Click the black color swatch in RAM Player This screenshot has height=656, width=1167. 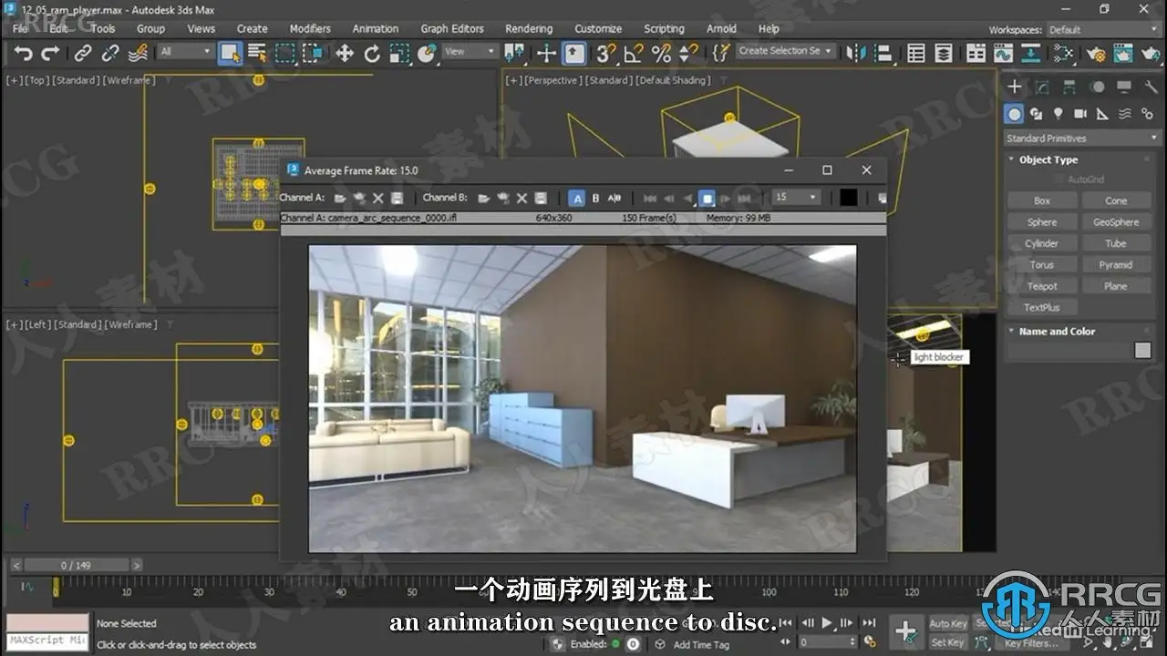click(848, 197)
